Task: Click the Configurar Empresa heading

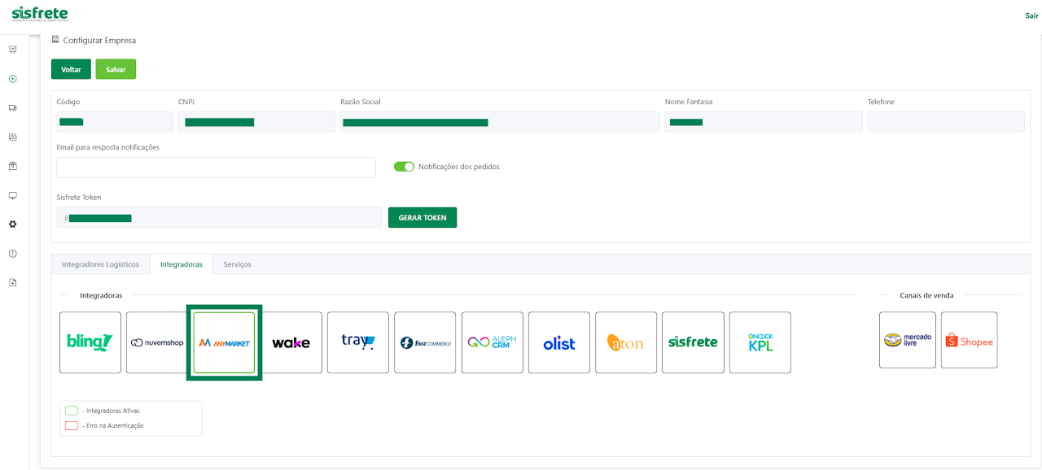Action: coord(99,40)
